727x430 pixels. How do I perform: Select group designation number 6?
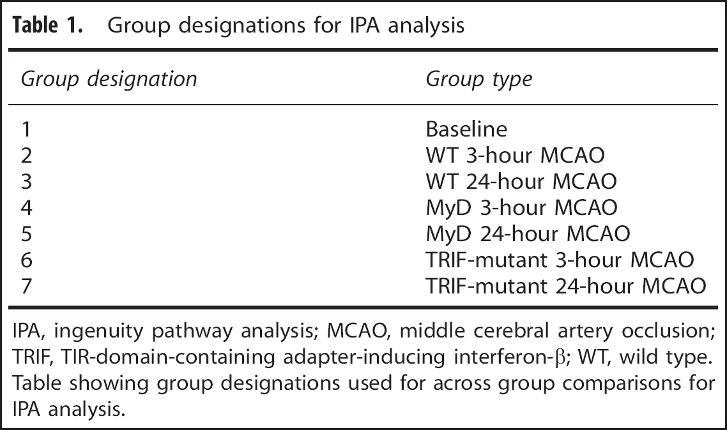click(26, 260)
